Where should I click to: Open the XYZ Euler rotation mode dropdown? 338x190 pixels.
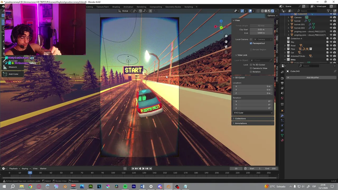tap(253, 113)
